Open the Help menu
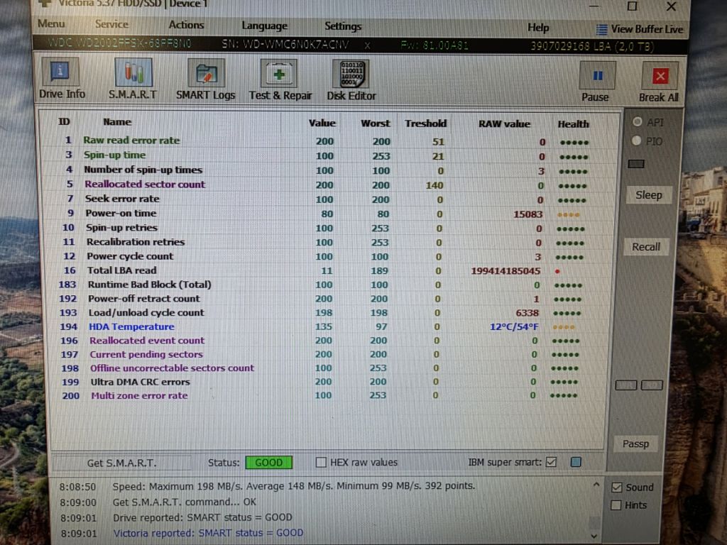 tap(538, 28)
